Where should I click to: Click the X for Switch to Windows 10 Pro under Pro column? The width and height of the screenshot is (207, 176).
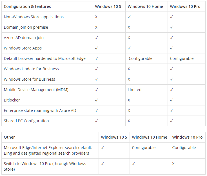[173, 164]
